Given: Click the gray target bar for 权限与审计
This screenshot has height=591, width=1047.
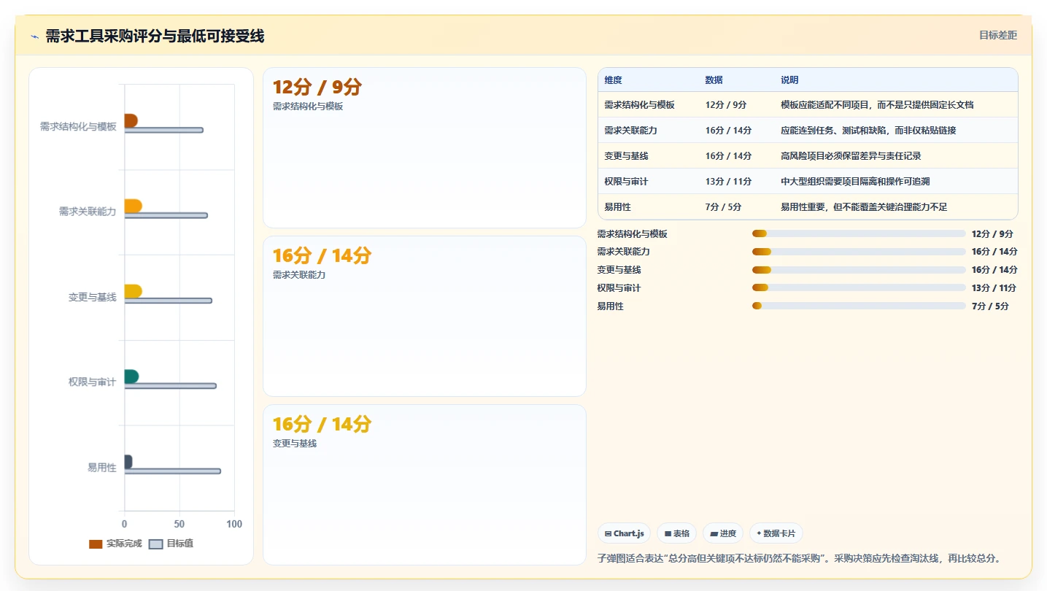Looking at the screenshot, I should point(170,386).
